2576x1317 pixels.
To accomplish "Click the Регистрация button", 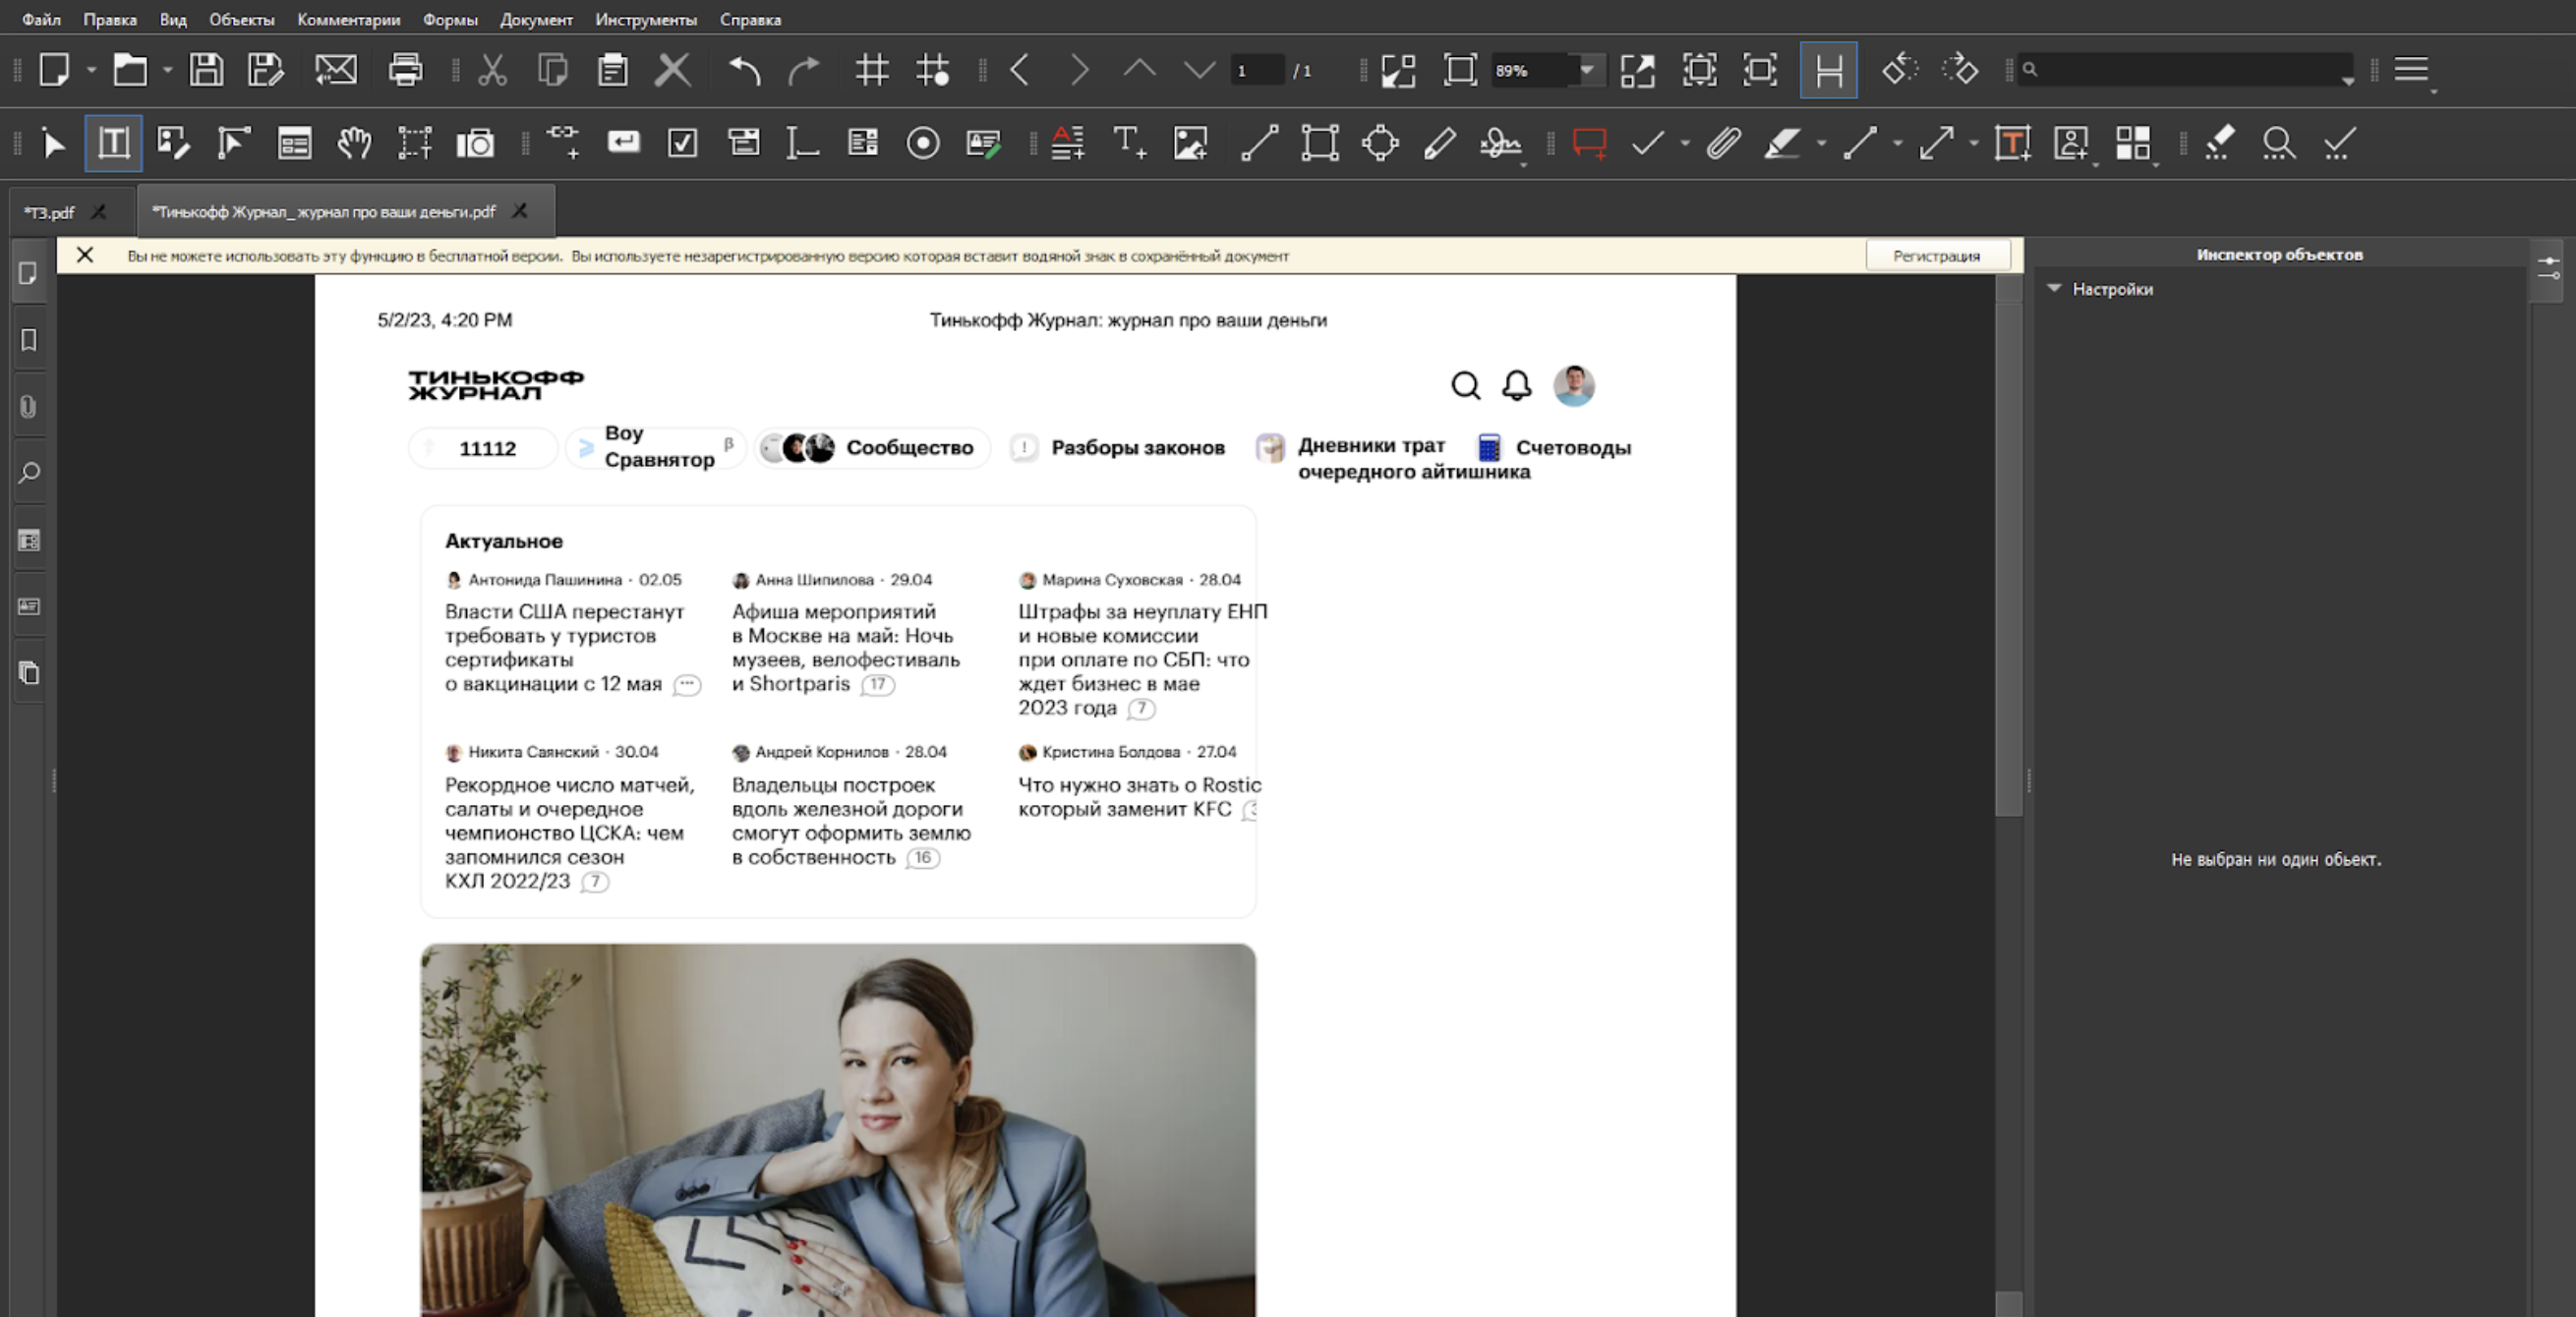I will (1936, 255).
